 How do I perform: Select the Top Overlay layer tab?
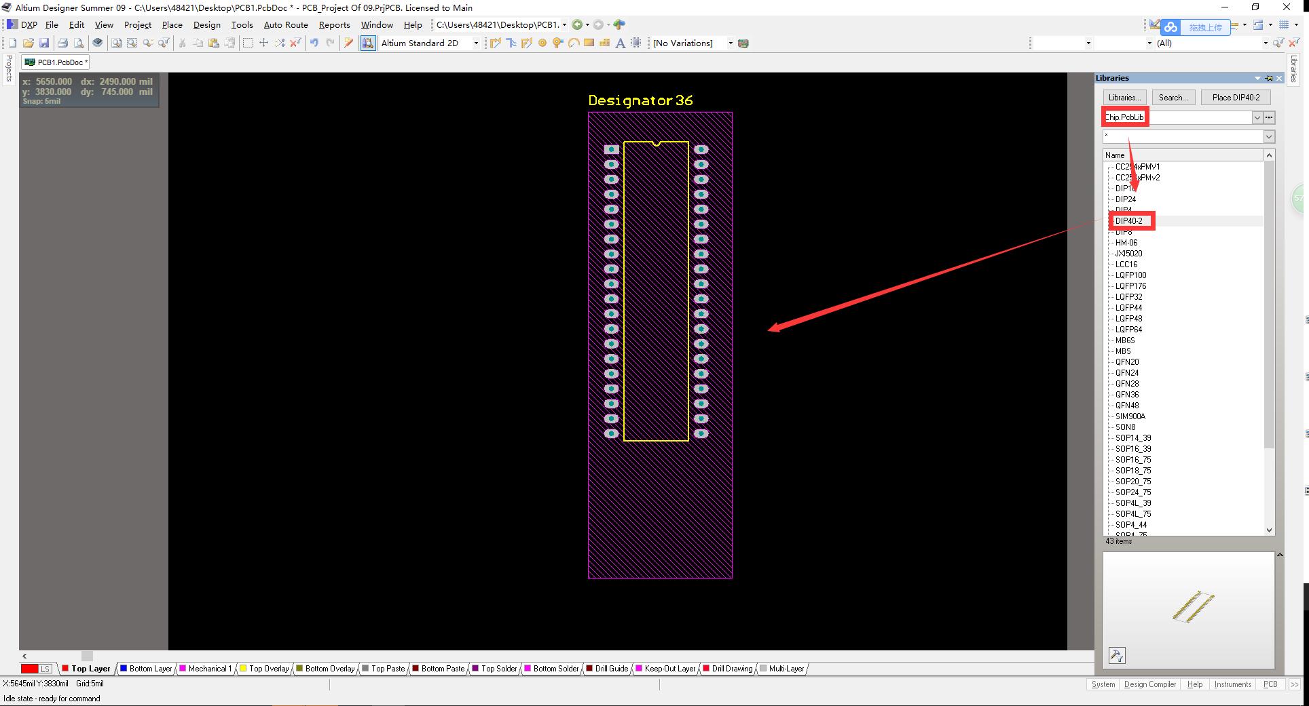pos(264,669)
